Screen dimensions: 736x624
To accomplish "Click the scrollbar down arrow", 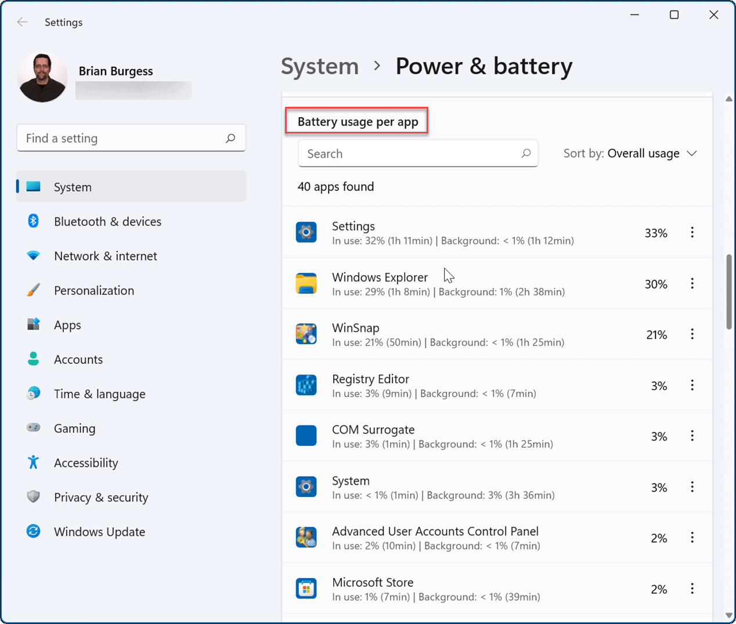I will 729,615.
